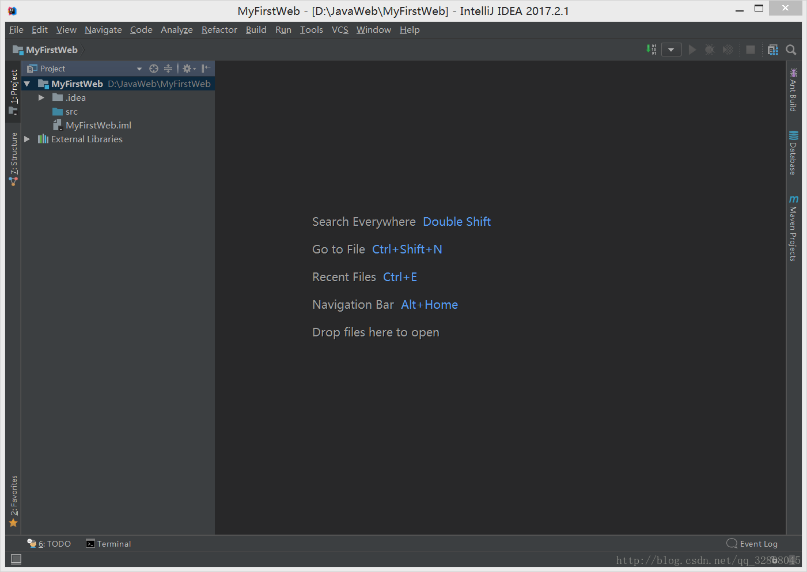Click the Double Shift shortcut text
The image size is (807, 572).
(457, 222)
